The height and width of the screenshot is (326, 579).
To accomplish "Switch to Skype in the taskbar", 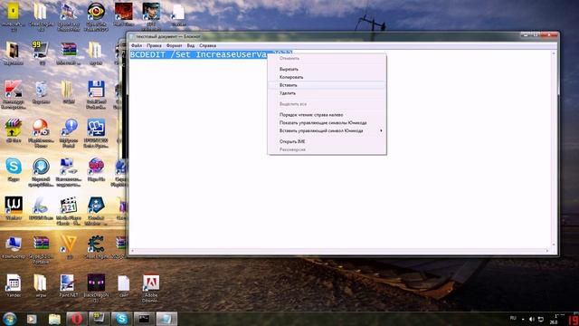I will pos(121,319).
